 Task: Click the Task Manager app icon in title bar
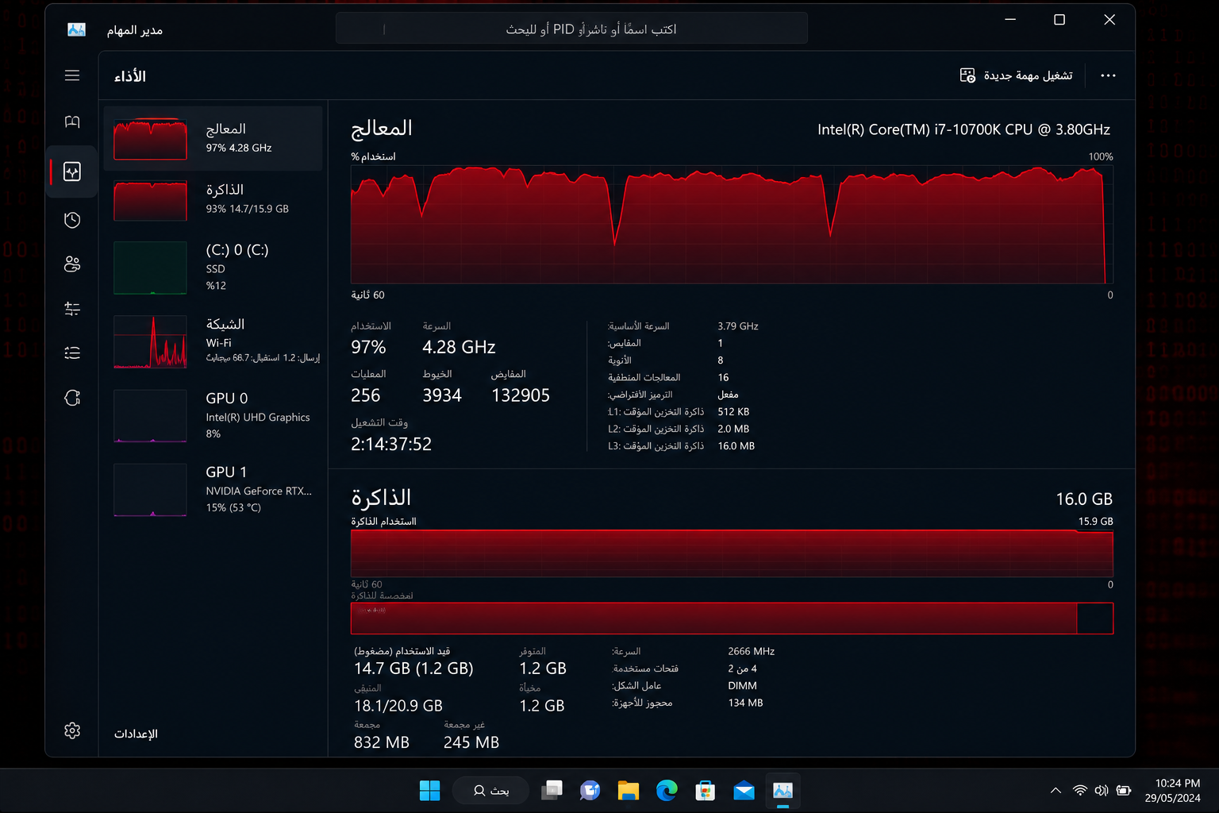point(76,29)
